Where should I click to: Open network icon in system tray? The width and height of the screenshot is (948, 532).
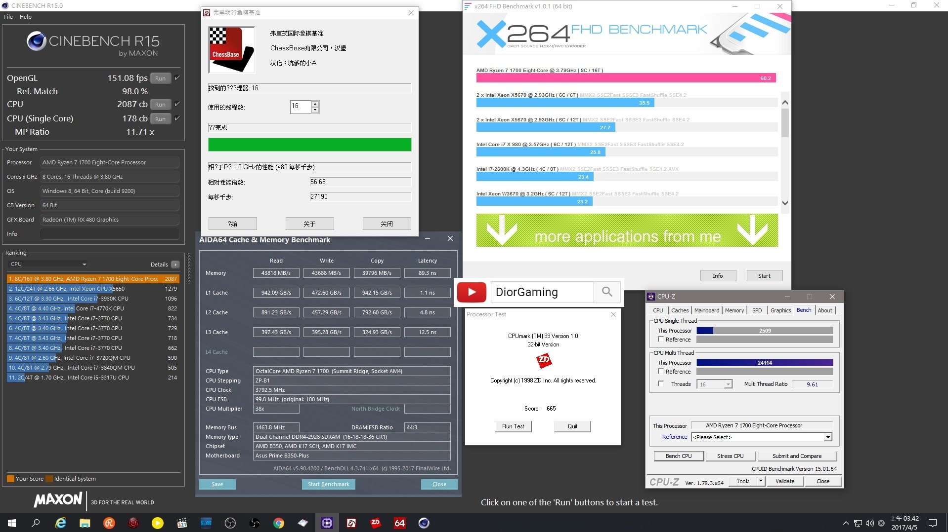point(858,523)
